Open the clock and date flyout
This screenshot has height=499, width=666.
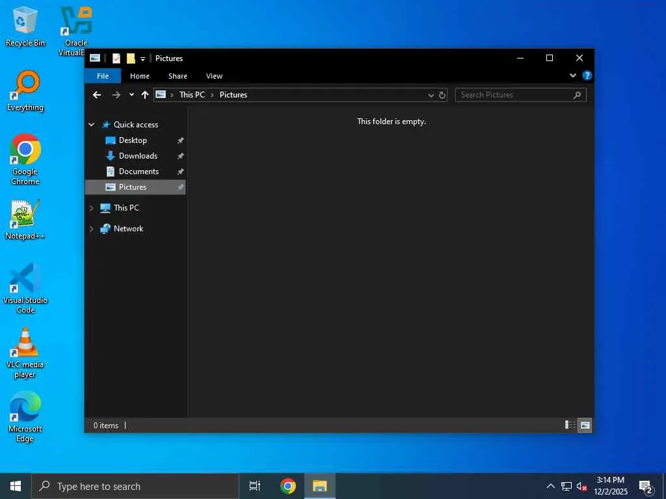click(x=610, y=486)
